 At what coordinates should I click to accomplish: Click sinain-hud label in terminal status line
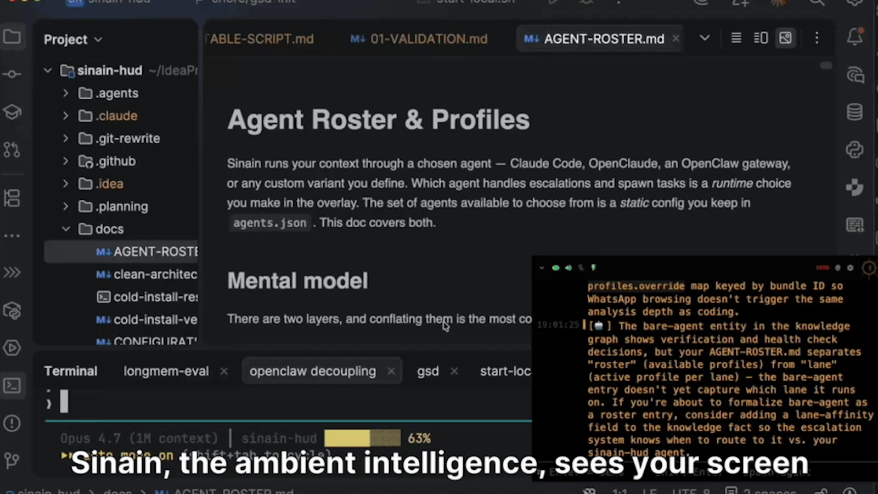pos(279,438)
